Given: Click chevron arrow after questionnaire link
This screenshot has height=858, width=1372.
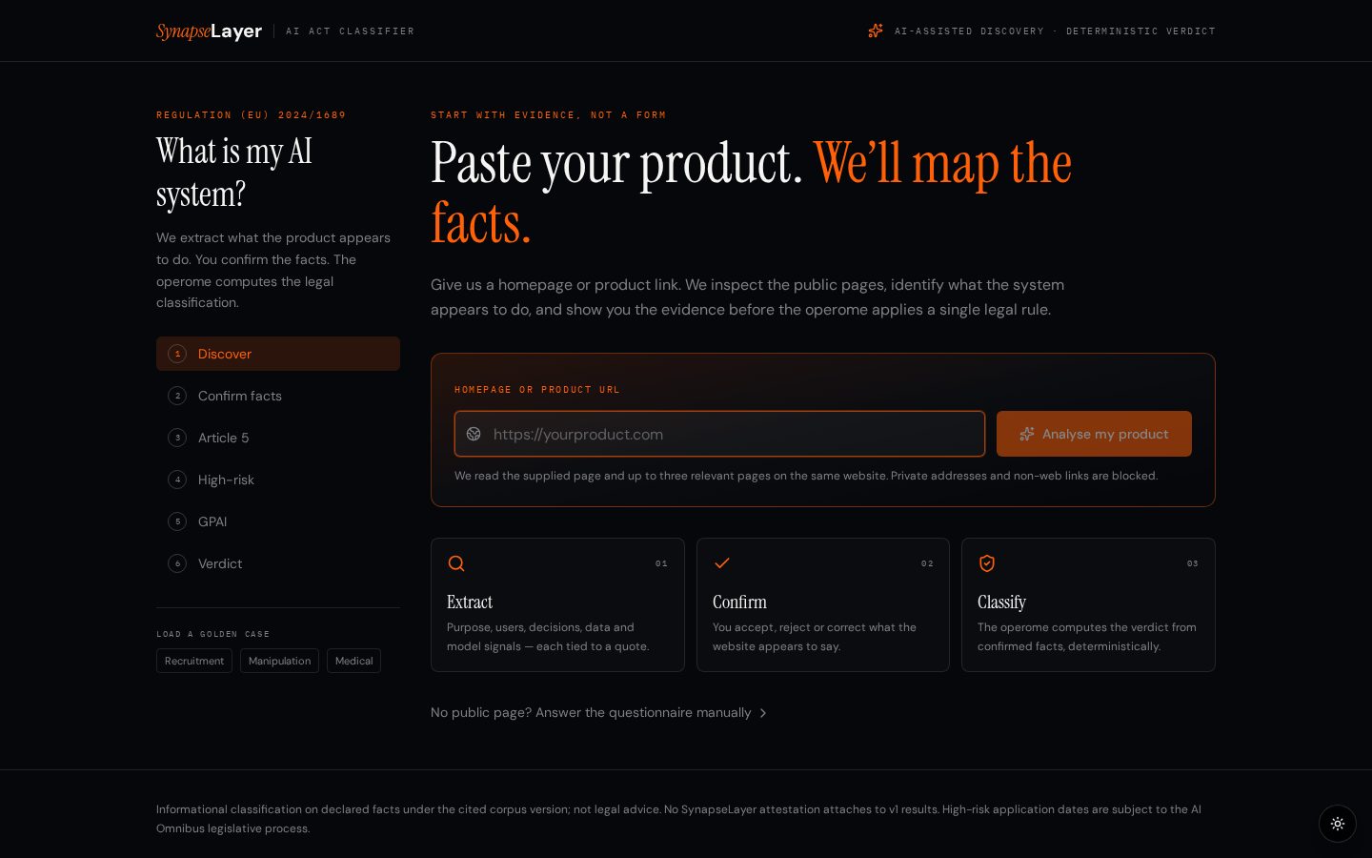Looking at the screenshot, I should pos(763,713).
